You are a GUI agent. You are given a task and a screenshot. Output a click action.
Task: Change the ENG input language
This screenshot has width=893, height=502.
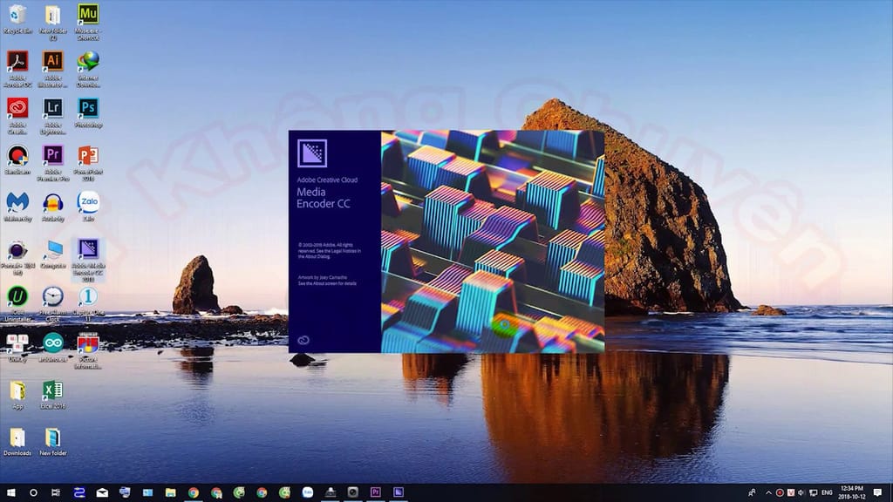827,492
